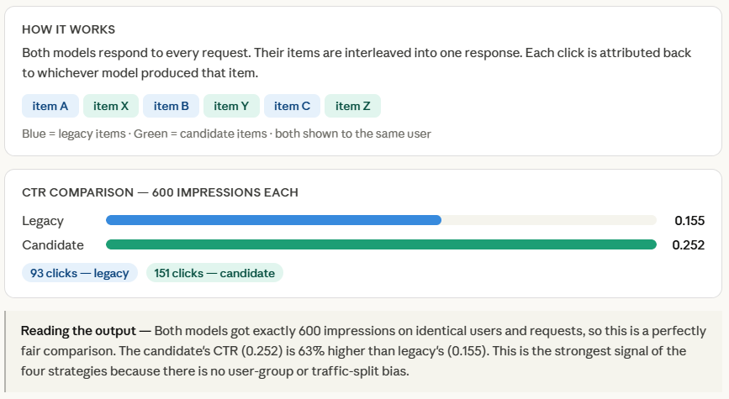The image size is (729, 399).
Task: Click the 0.252 candidate CTR value
Action: (688, 245)
